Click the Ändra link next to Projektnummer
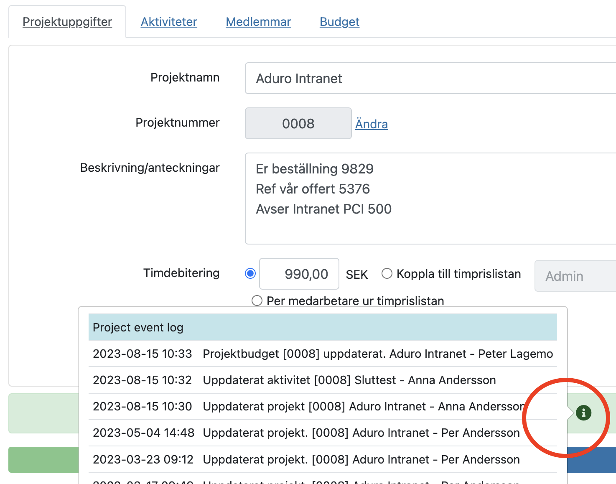The height and width of the screenshot is (484, 616). pos(371,124)
